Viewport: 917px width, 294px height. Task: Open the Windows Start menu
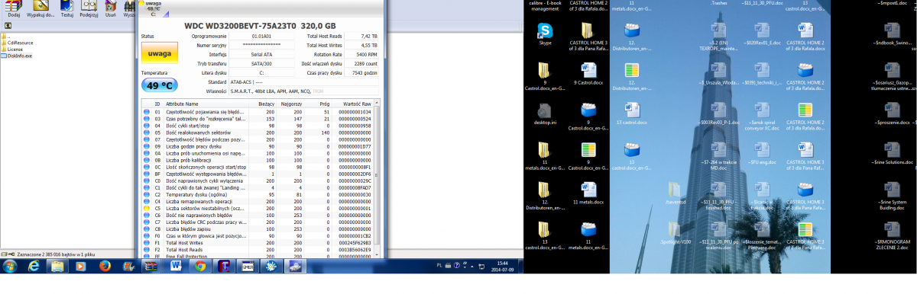pos(10,267)
